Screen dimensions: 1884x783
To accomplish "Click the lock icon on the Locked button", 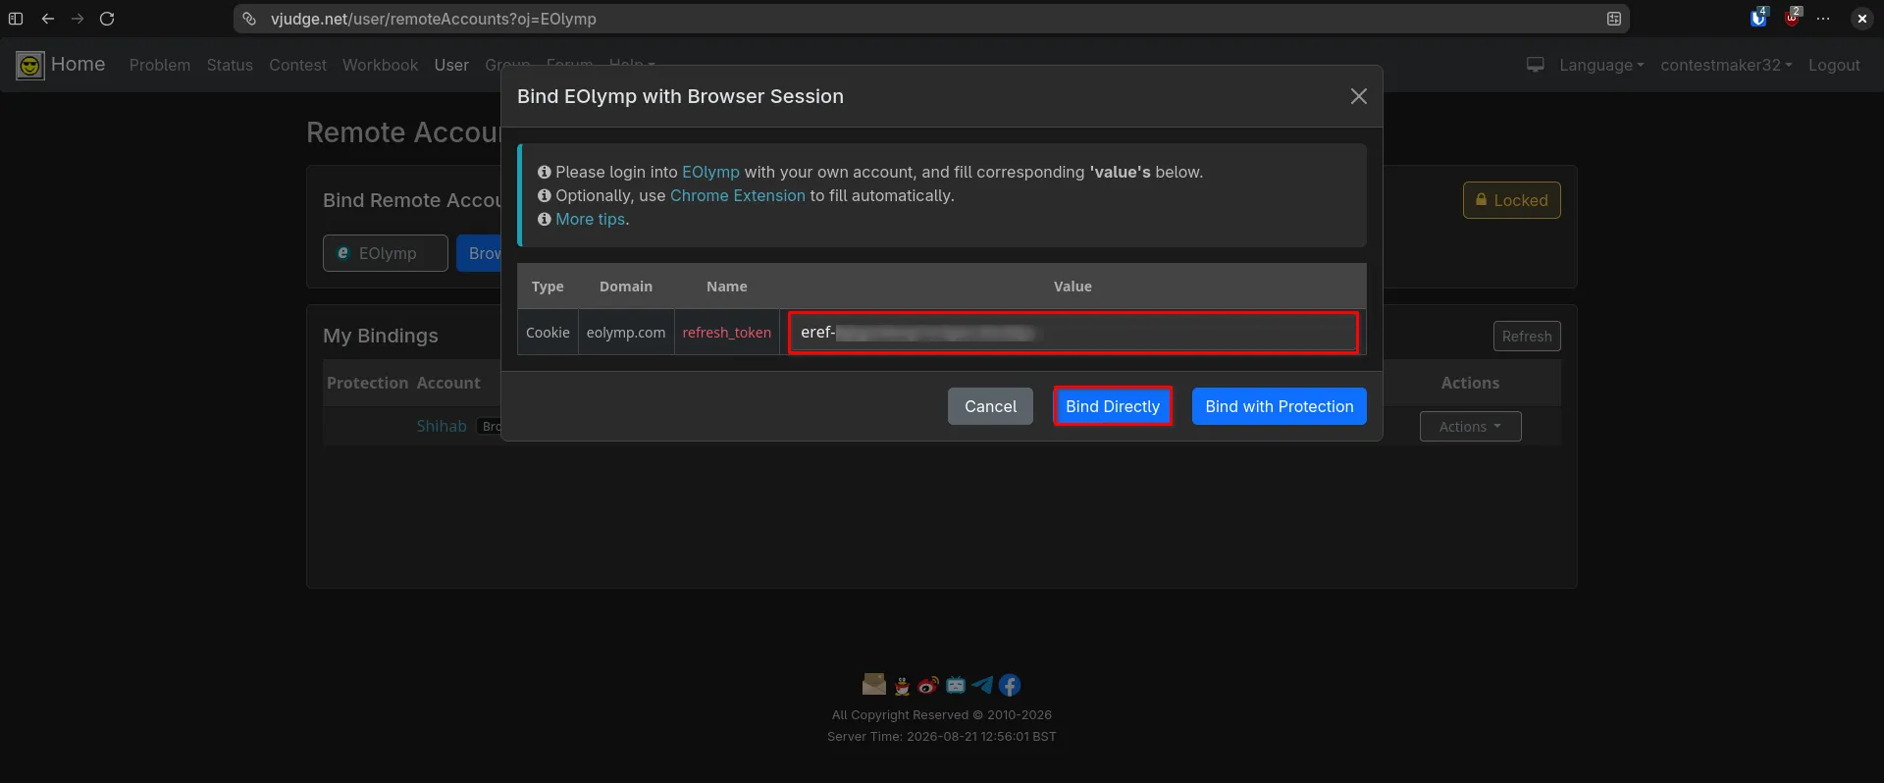I will click(x=1482, y=200).
